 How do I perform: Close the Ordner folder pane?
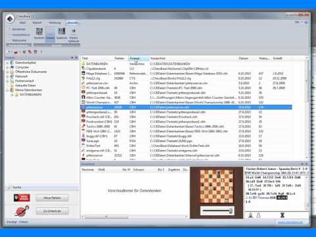76,58
